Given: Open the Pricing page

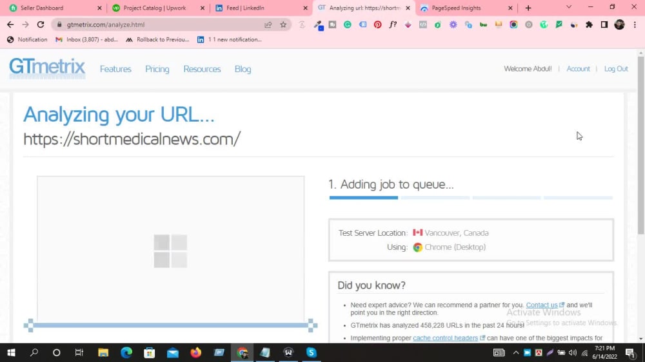Looking at the screenshot, I should click(157, 69).
